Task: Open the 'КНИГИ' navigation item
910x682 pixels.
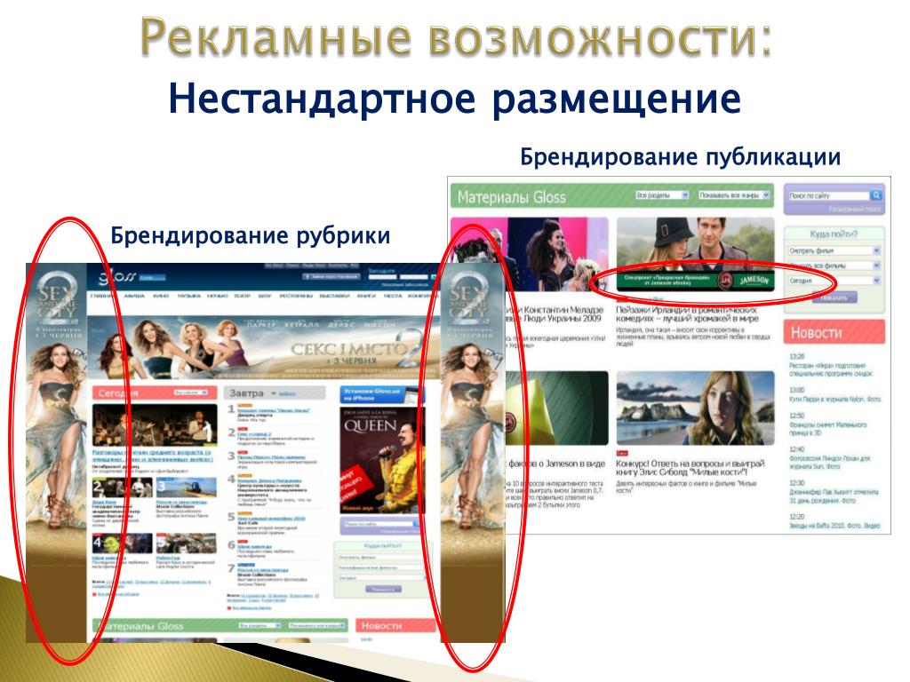Action: 366,296
